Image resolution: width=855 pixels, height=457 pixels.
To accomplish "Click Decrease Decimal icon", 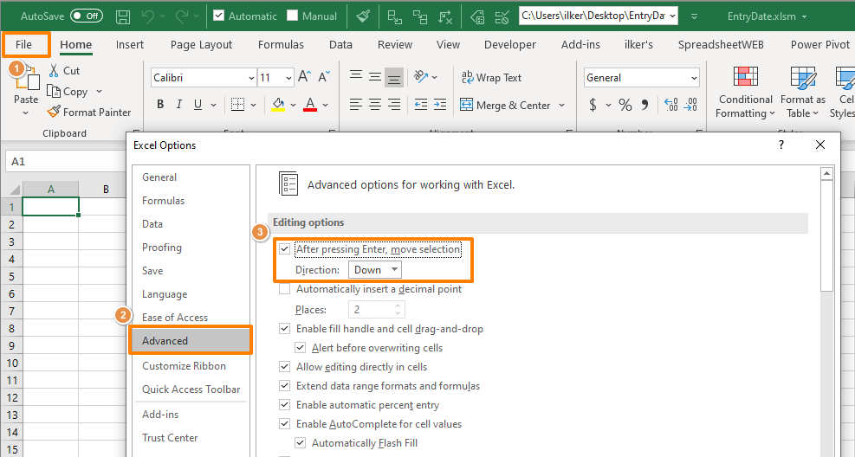I will (690, 105).
